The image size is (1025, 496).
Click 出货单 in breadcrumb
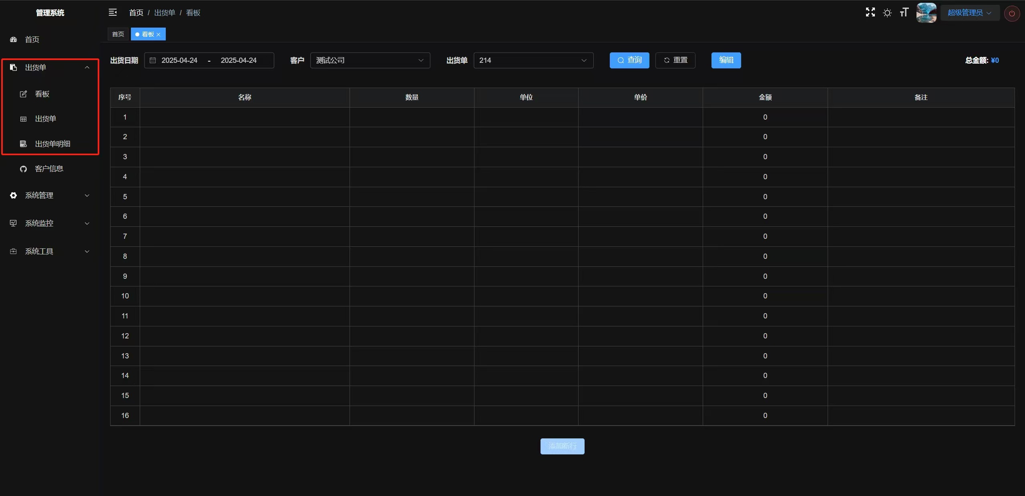coord(165,13)
